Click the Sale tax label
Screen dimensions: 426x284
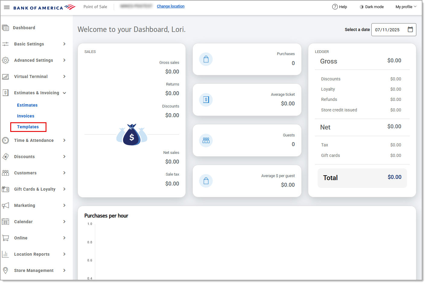(172, 174)
